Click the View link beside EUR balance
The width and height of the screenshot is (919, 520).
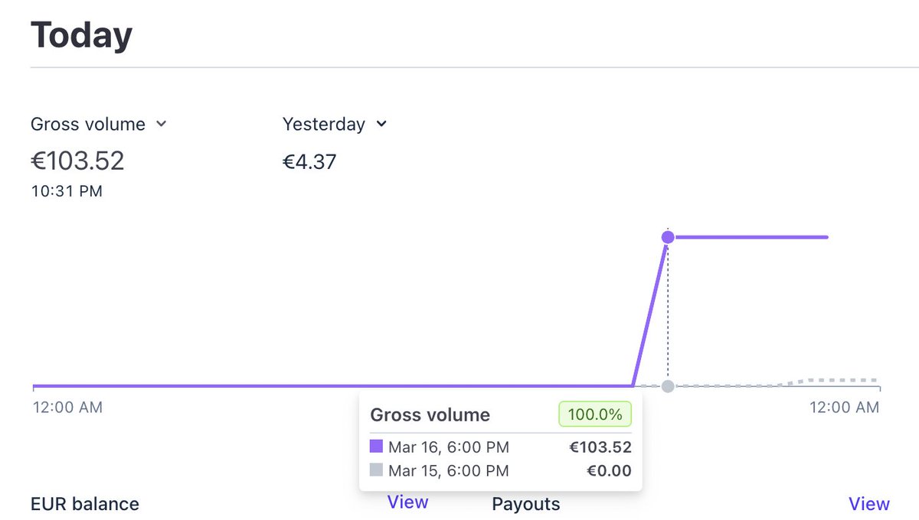(407, 502)
